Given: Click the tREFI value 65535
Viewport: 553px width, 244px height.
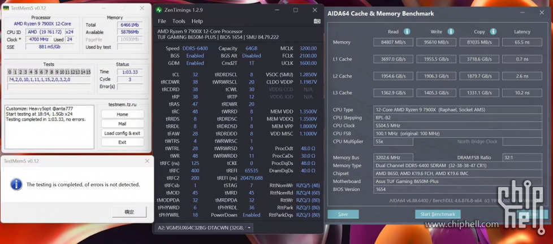Looking at the screenshot, I should pos(252,171).
